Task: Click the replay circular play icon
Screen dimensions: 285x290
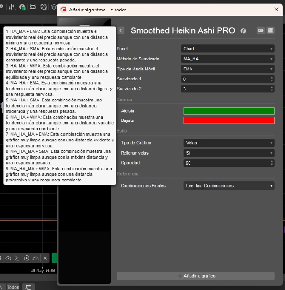Action: tap(27, 258)
